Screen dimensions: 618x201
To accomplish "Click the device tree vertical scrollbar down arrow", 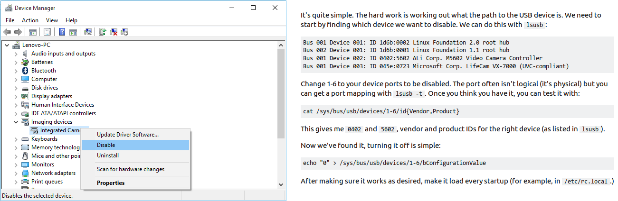I will [x=281, y=185].
